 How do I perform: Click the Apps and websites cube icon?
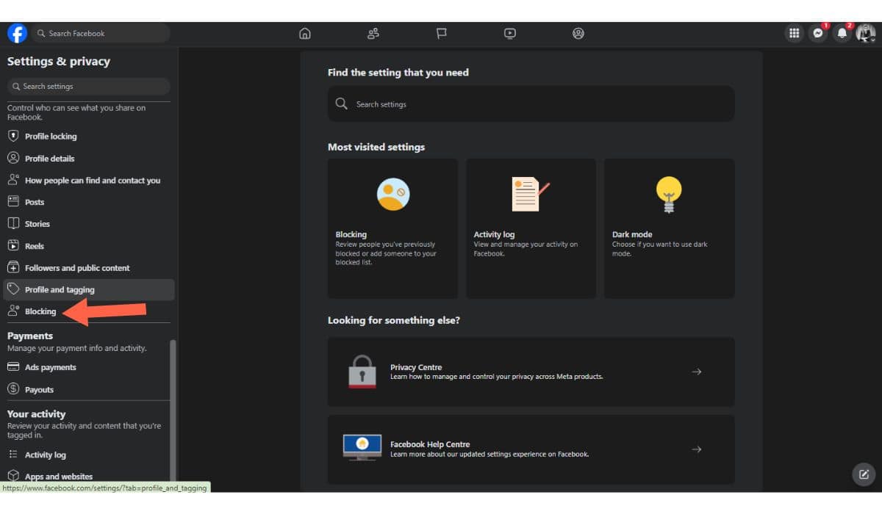[x=12, y=476]
